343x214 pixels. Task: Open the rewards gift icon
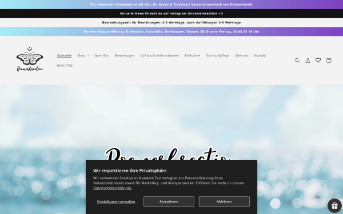point(334,205)
